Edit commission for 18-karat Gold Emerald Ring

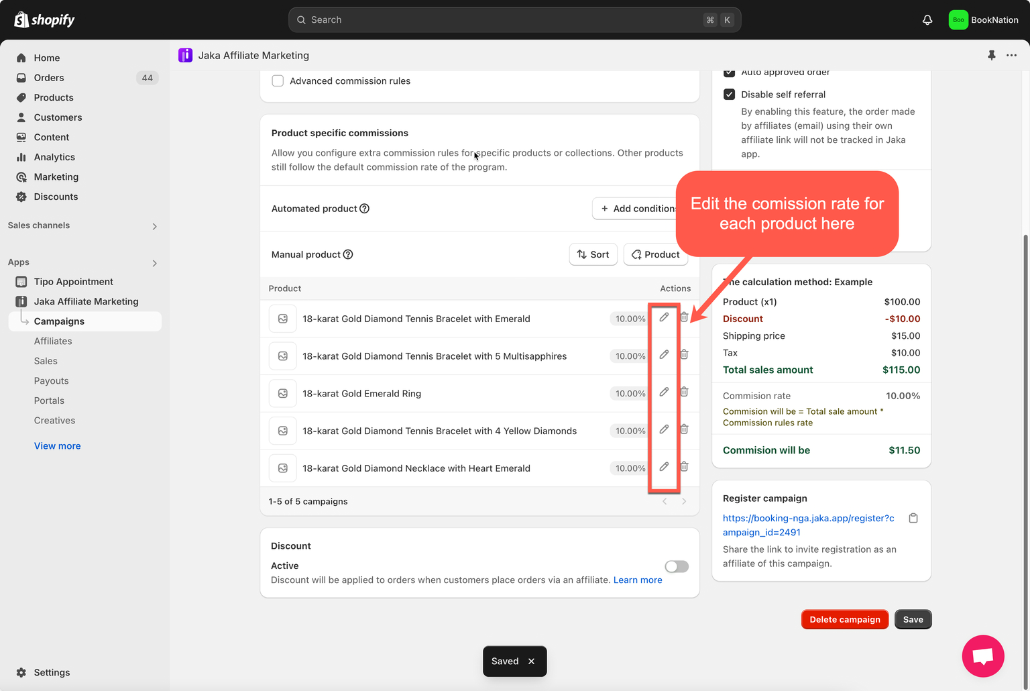click(x=664, y=392)
